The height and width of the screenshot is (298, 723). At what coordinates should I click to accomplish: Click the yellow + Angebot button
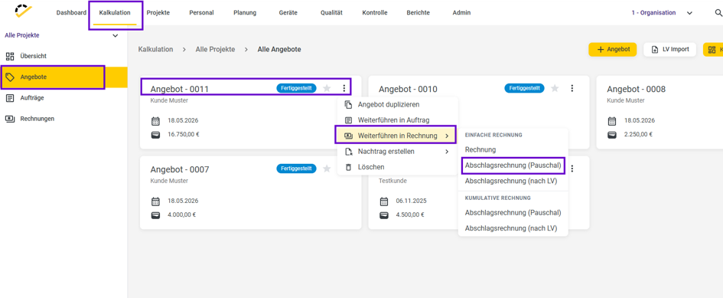612,50
